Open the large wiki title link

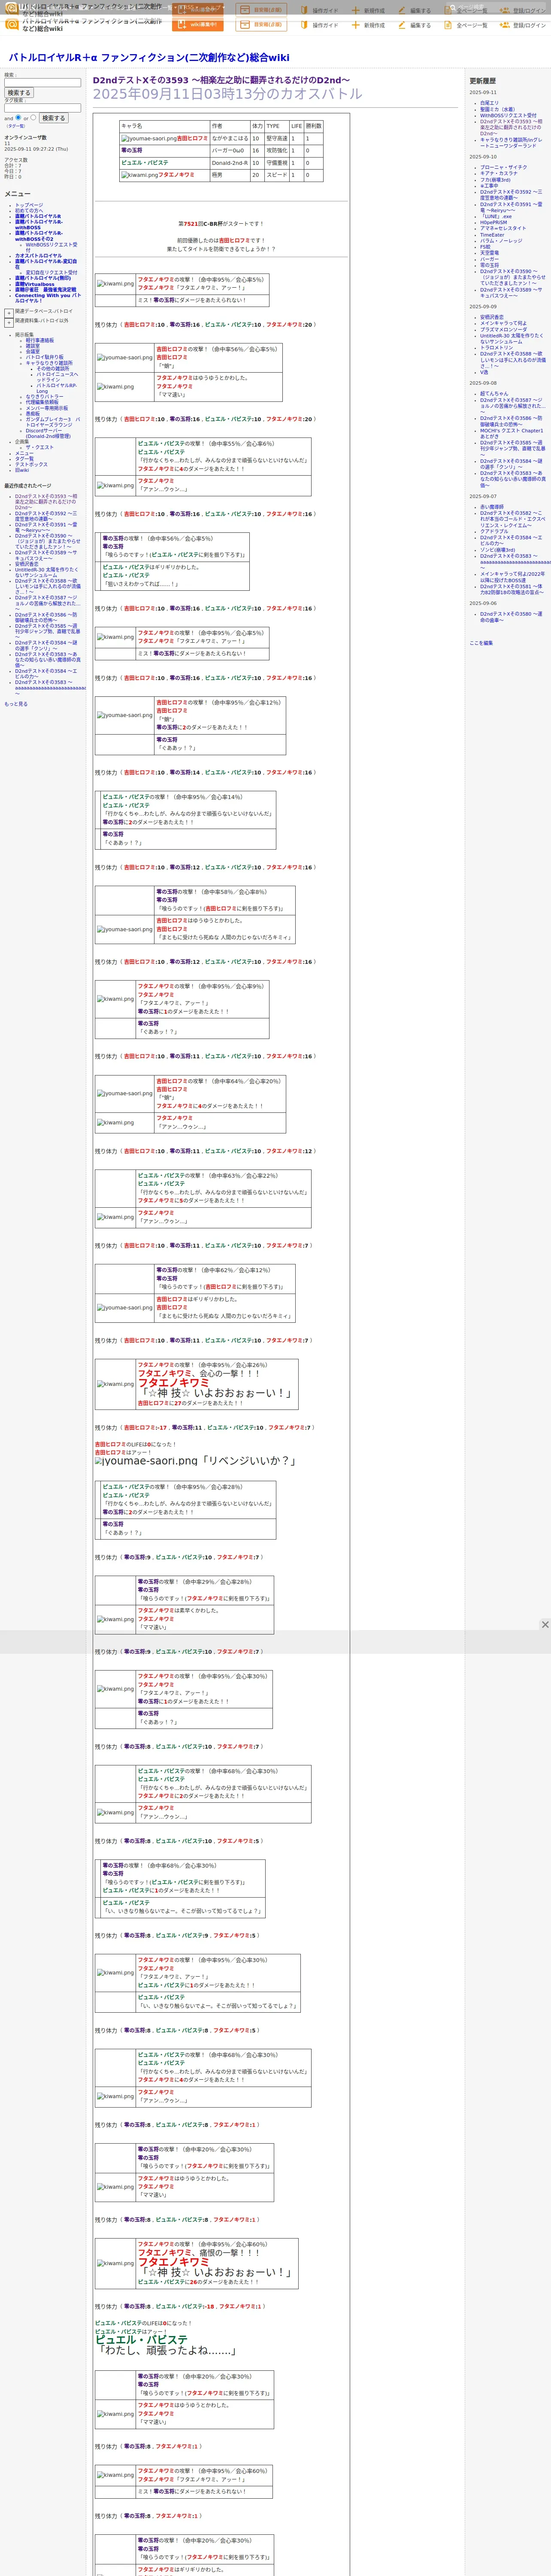point(149,58)
